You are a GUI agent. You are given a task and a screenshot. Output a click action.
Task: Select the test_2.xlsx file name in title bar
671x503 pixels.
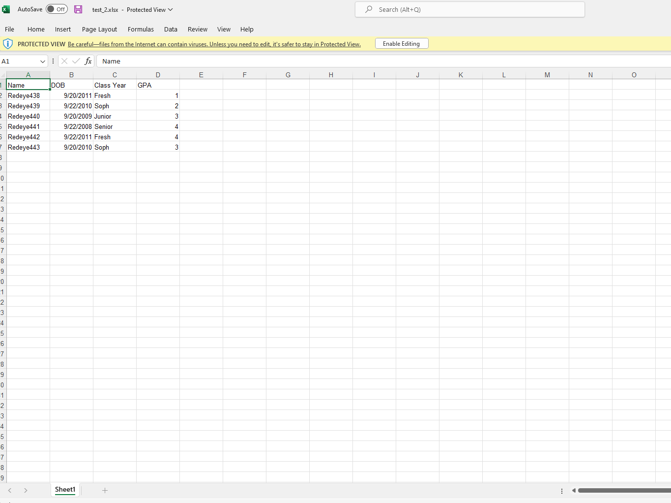[x=105, y=9]
